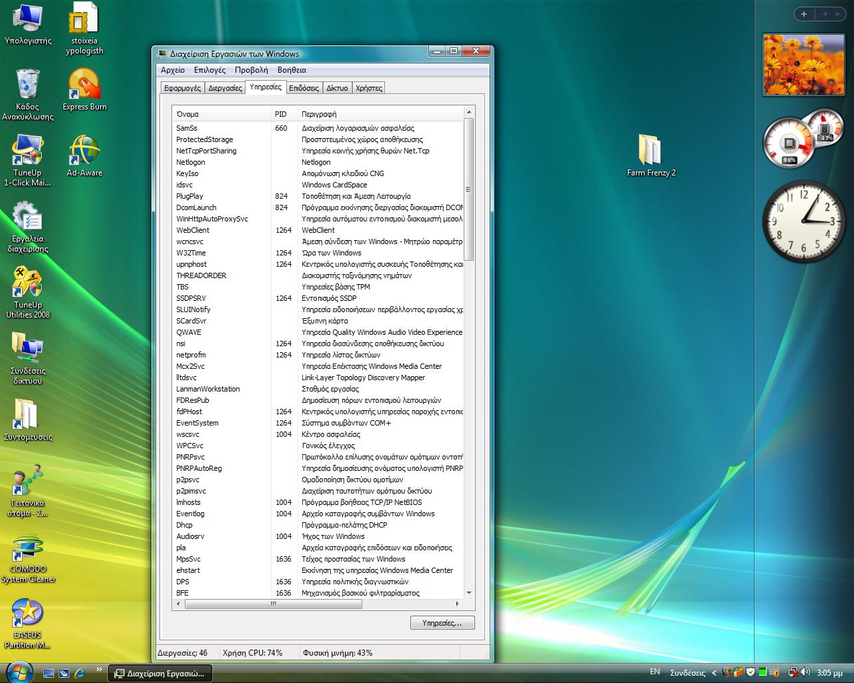Click the horizontal scrollbar right arrow
The height and width of the screenshot is (683, 854).
click(458, 604)
